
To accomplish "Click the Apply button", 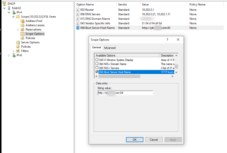I will coord(173,140).
